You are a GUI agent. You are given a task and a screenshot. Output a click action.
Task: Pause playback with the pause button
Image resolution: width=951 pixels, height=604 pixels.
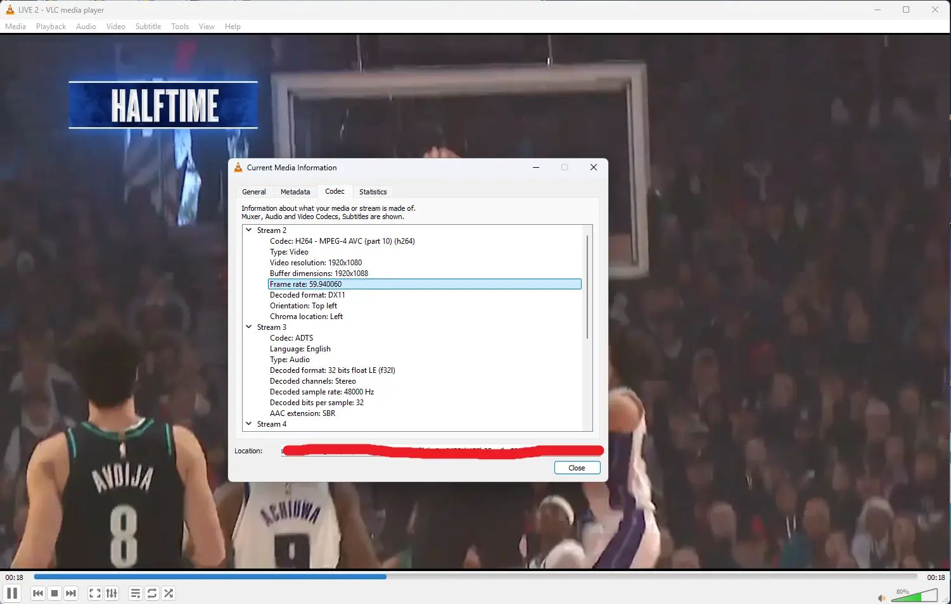(x=11, y=593)
